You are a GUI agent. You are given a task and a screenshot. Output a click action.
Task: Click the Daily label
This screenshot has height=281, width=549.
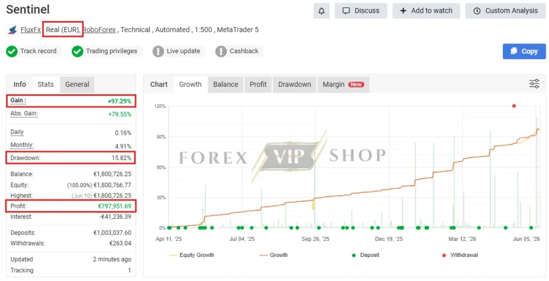pos(17,132)
